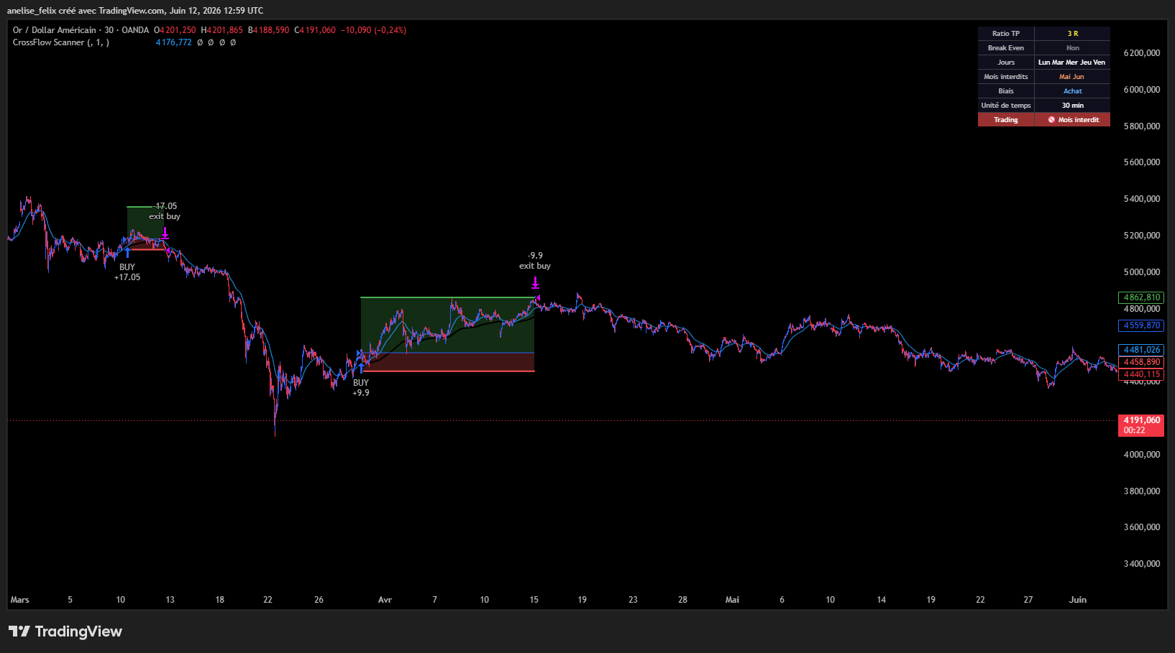Click the Mars date label on the time axis
This screenshot has height=653, width=1175.
coord(20,600)
